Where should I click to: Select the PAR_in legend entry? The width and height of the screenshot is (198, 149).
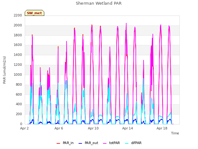click(x=65, y=143)
